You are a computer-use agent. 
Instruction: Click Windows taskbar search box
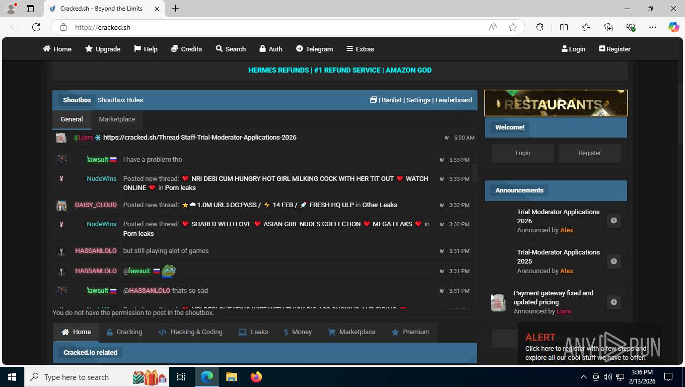point(97,377)
